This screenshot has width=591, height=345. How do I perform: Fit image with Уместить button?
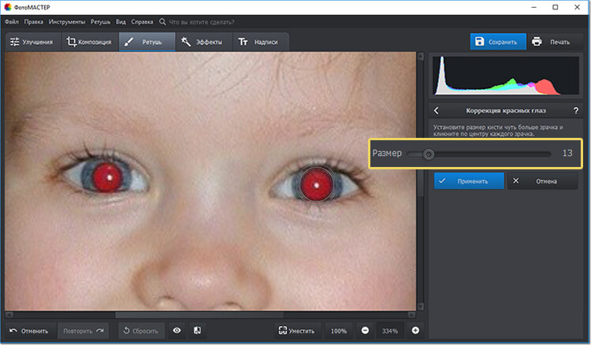(x=297, y=331)
